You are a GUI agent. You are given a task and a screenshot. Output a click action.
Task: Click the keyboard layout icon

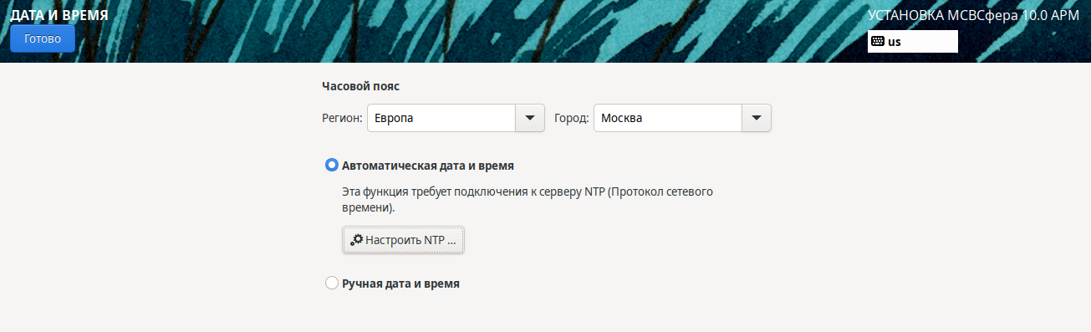(878, 41)
